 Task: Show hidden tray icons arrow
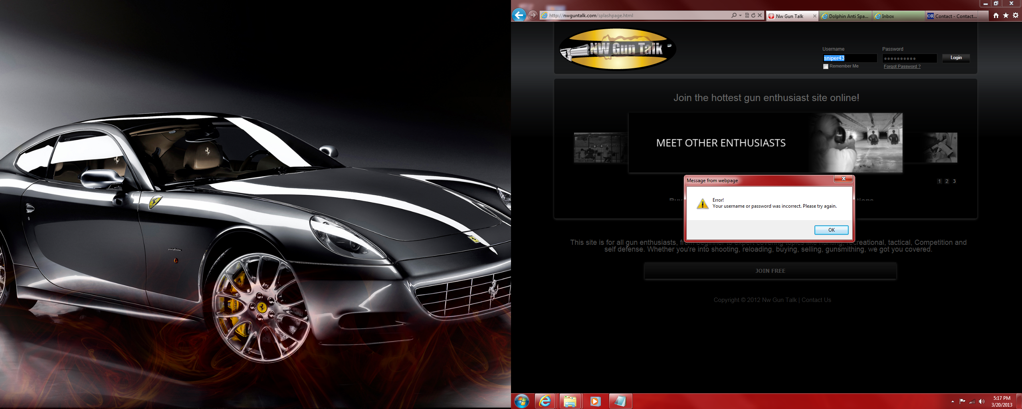953,401
